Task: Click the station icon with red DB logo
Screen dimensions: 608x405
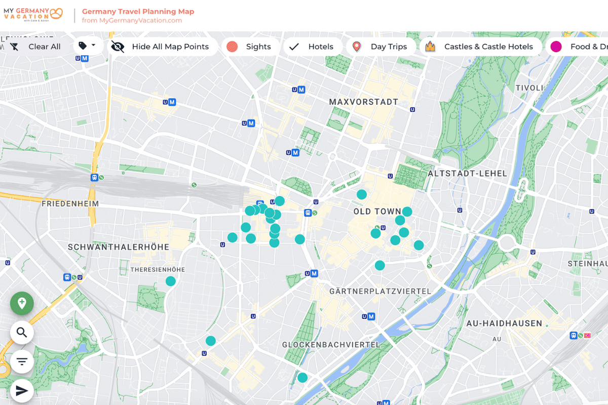Action: 587,335
